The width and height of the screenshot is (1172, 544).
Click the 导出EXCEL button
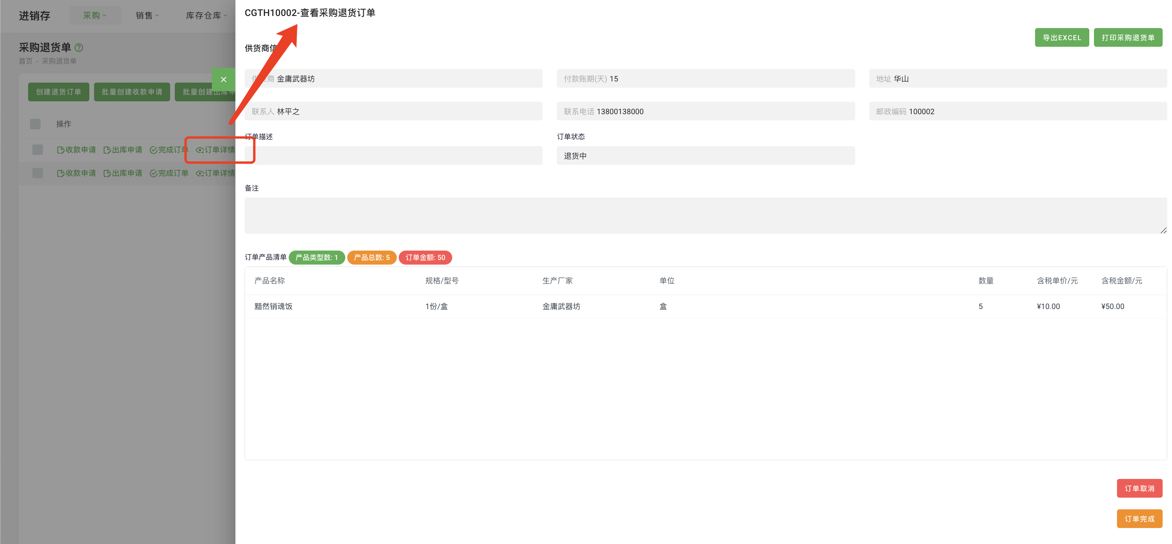pyautogui.click(x=1062, y=37)
